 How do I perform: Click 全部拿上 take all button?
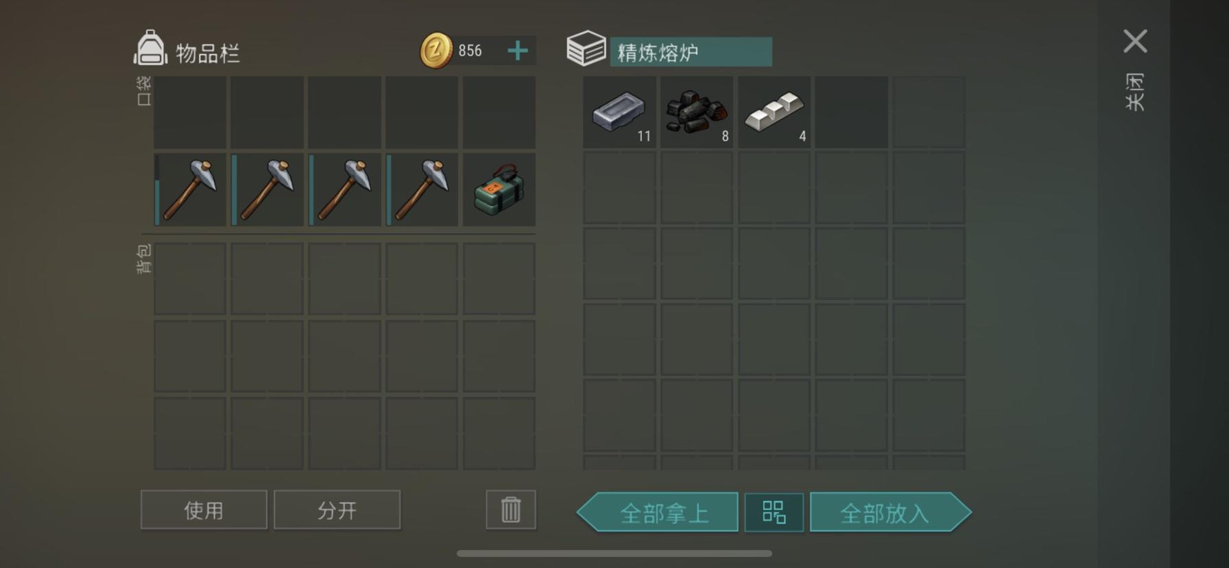point(658,512)
